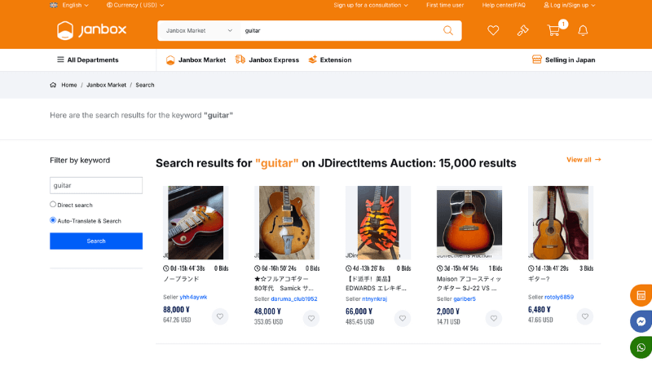Open the Messenger chat bubble icon
This screenshot has height=367, width=652.
(641, 321)
